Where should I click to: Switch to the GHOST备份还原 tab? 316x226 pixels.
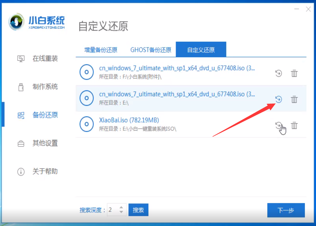click(151, 50)
